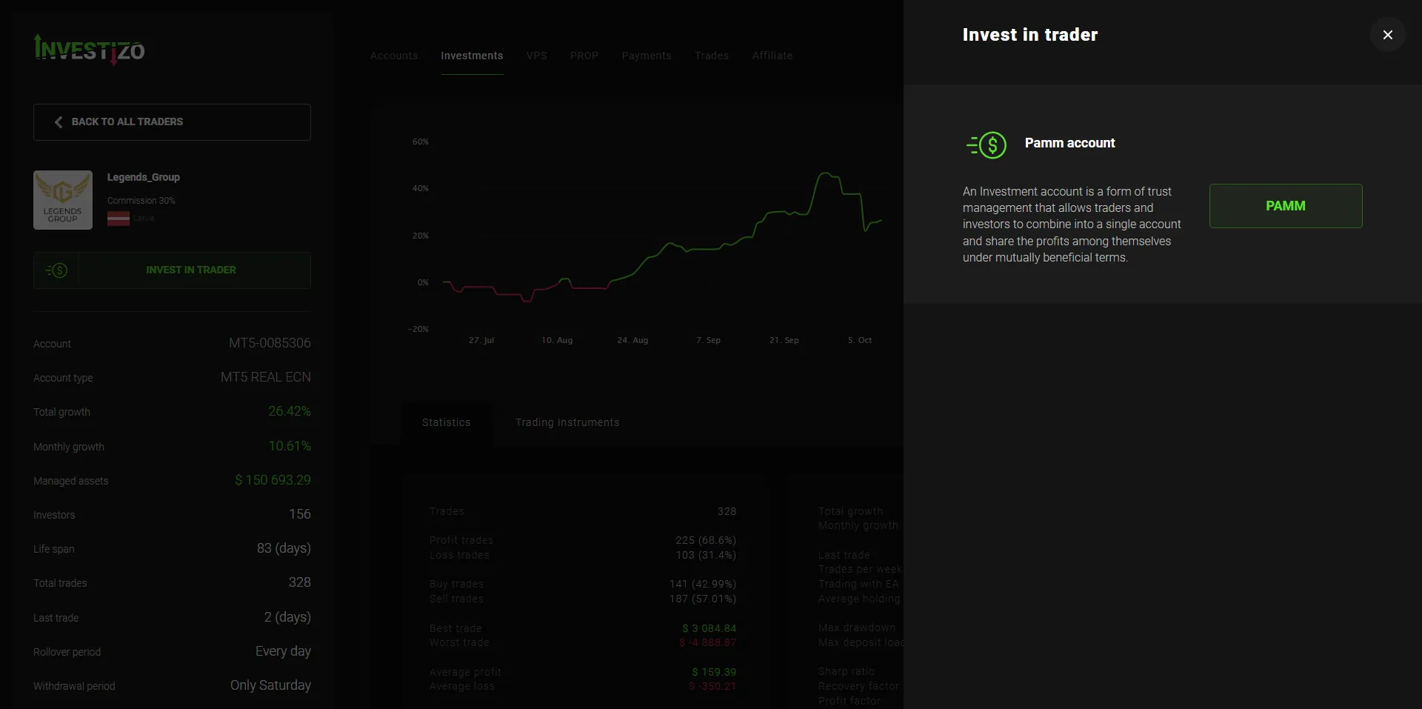Click the total growth value 26.42%

click(x=290, y=411)
